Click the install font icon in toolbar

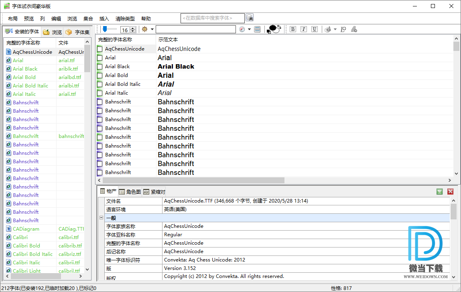pos(328,29)
